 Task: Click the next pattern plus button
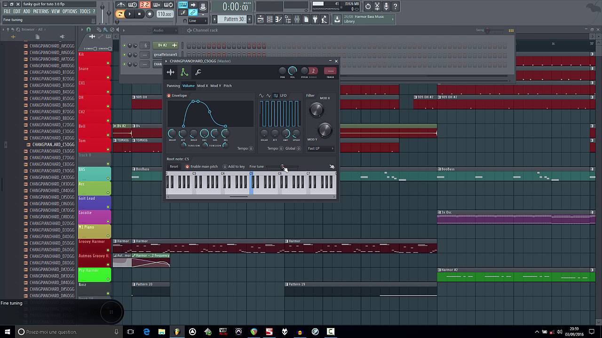click(251, 19)
